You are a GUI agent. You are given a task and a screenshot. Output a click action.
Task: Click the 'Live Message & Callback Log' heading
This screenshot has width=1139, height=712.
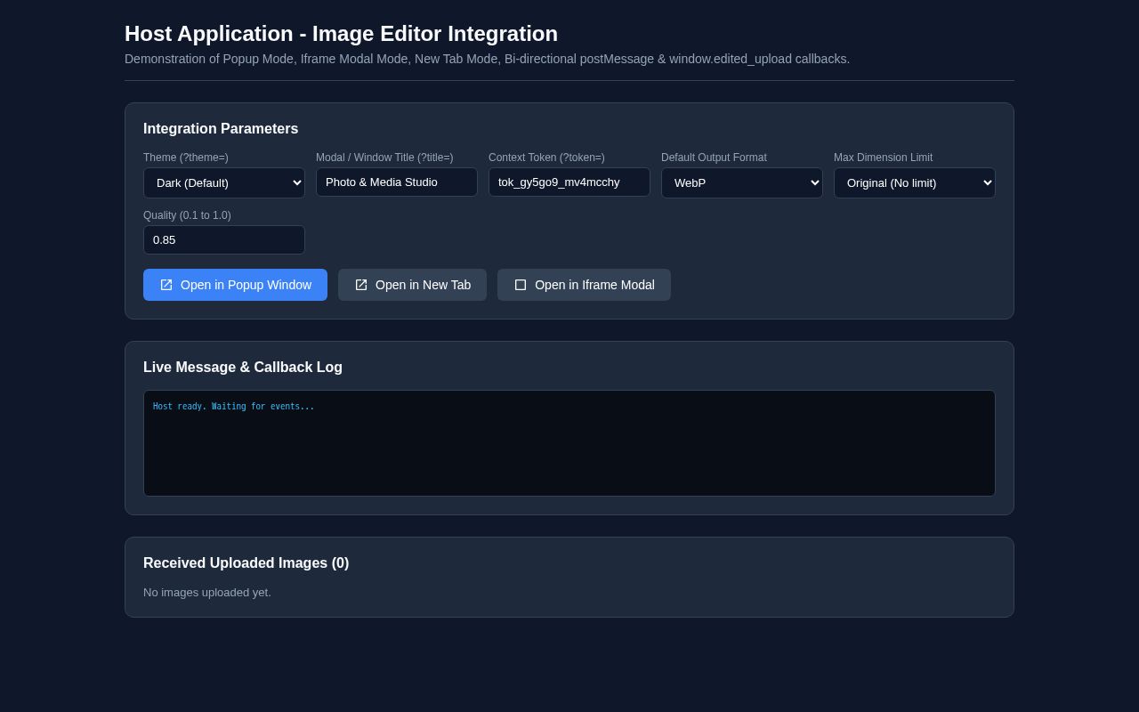[x=243, y=368]
